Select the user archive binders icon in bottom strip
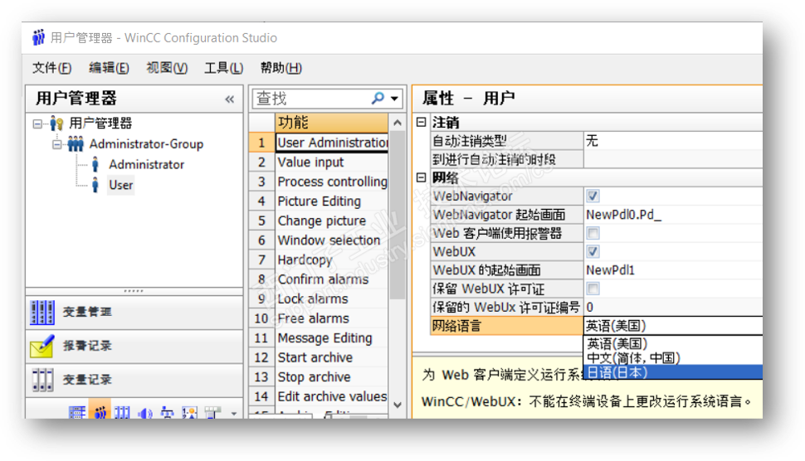The width and height of the screenshot is (805, 461). point(122,413)
